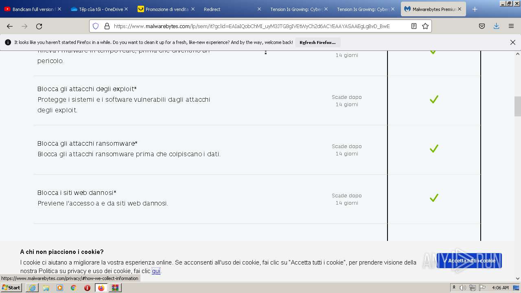521x293 pixels.
Task: Click 'Scade dopo 14 giorni' in ransomware row
Action: (347, 150)
